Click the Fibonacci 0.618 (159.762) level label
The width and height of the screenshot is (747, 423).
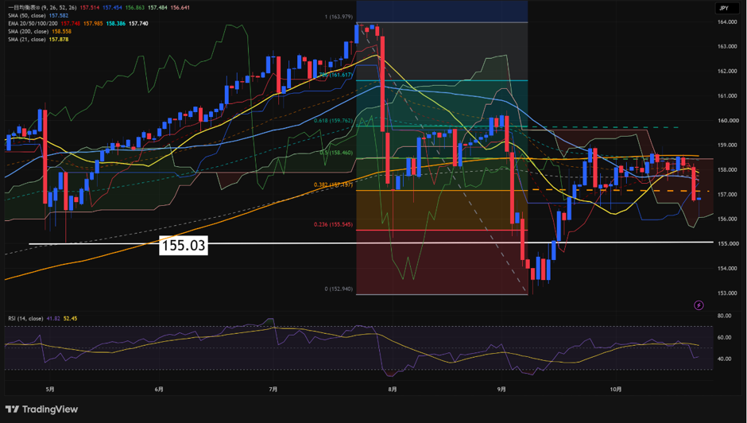(333, 121)
